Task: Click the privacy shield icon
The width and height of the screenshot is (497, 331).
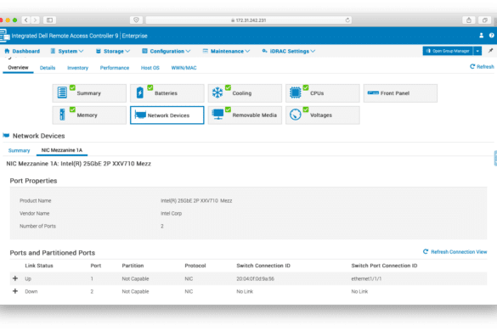Action: pos(136,20)
